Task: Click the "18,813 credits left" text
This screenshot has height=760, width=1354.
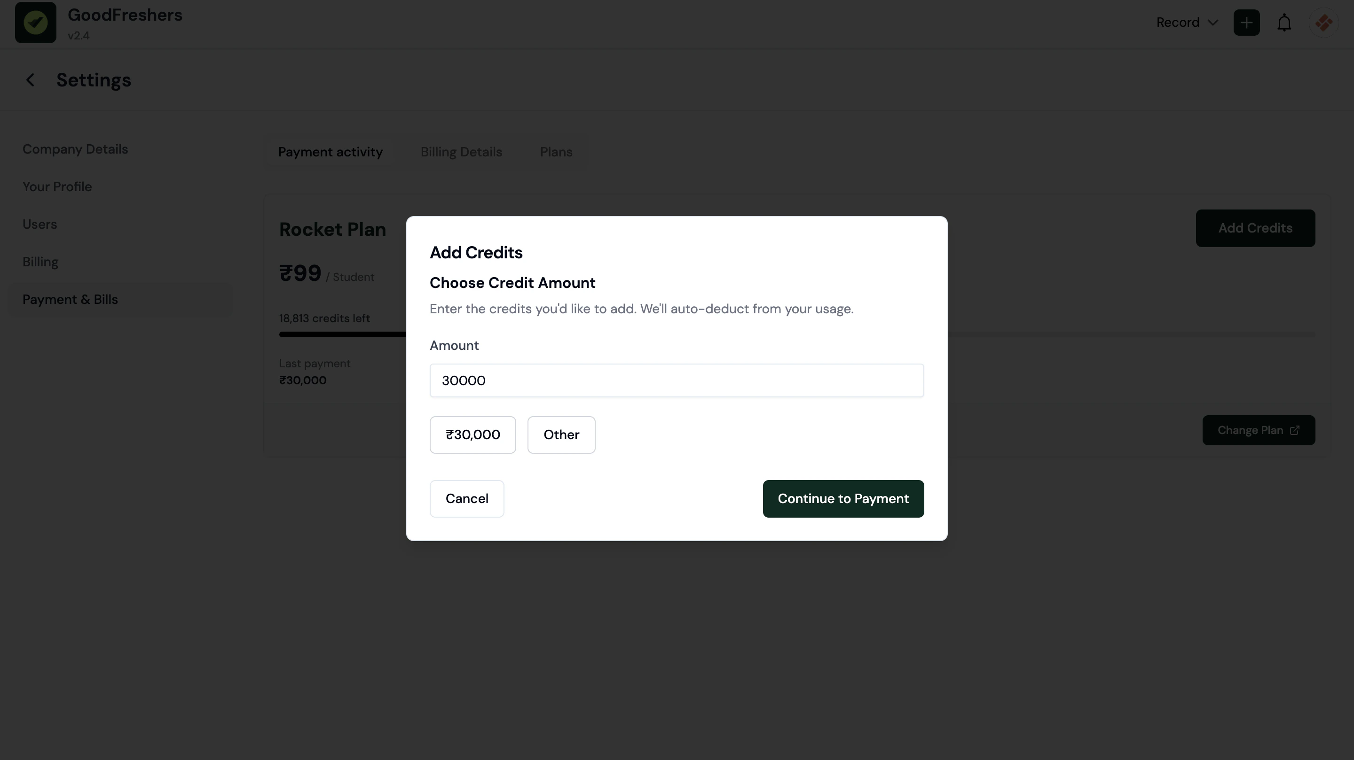Action: [324, 318]
